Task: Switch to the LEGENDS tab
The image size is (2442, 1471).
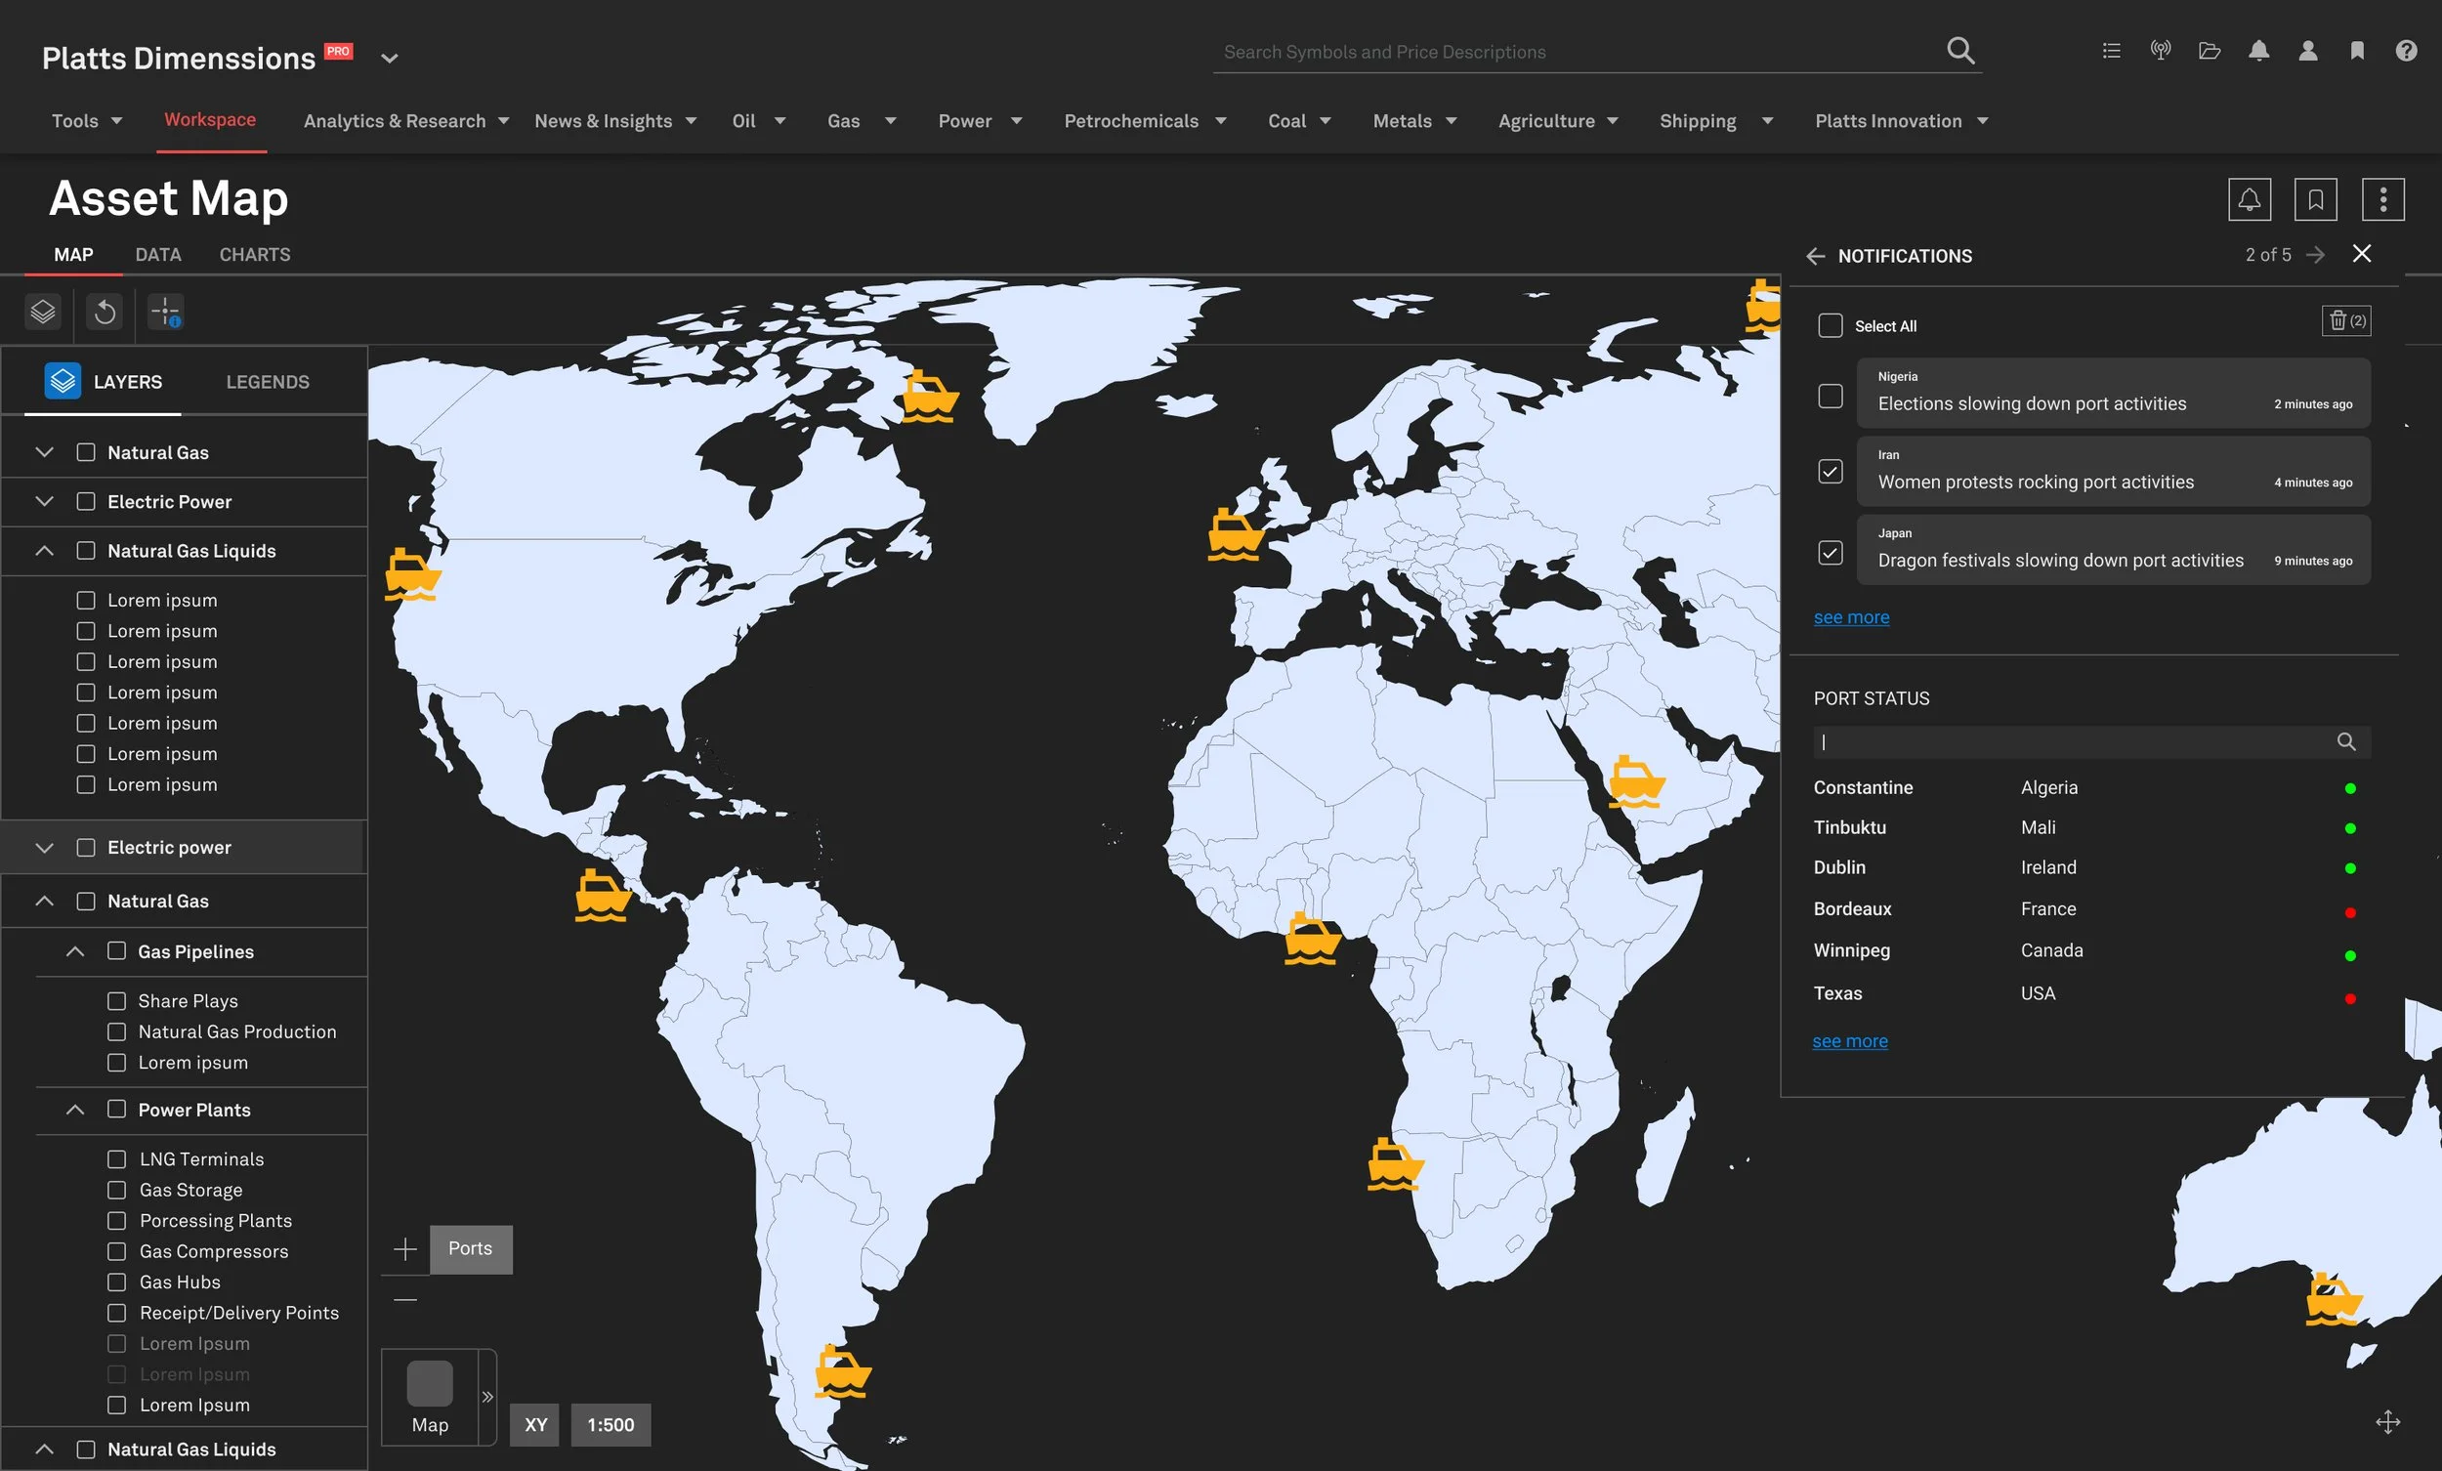Action: click(268, 382)
